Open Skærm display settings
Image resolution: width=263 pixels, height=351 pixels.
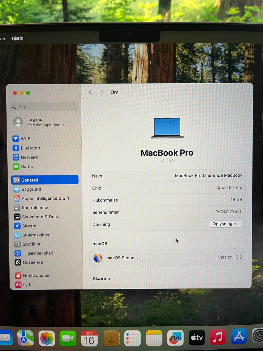click(x=29, y=226)
